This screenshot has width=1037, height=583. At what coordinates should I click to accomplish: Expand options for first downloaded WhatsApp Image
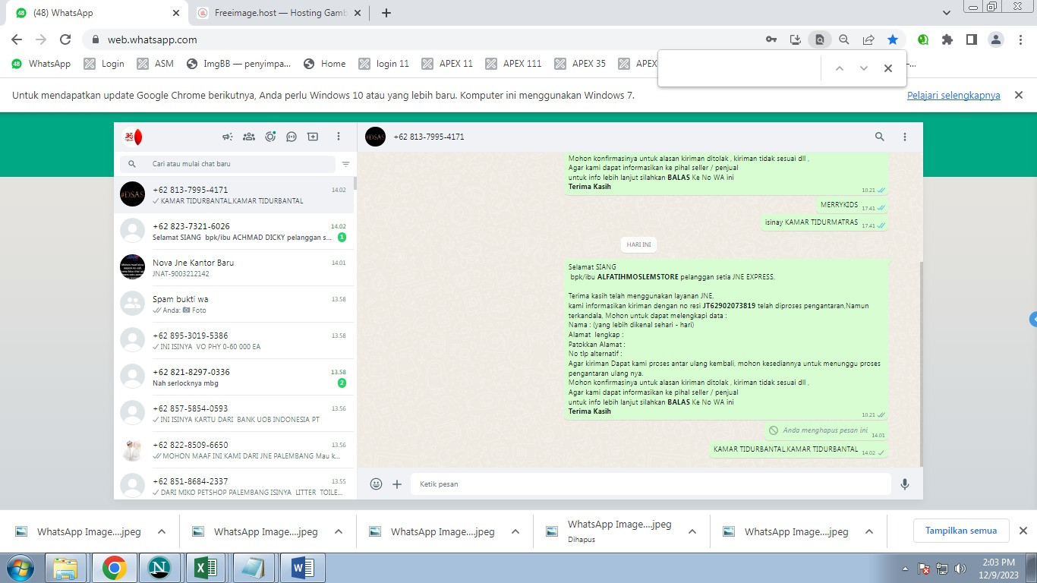pyautogui.click(x=162, y=531)
